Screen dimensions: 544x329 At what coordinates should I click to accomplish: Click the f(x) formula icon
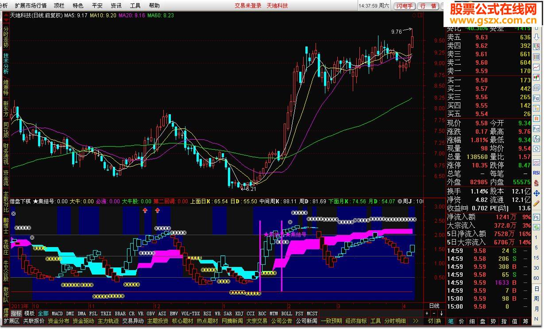point(536,140)
